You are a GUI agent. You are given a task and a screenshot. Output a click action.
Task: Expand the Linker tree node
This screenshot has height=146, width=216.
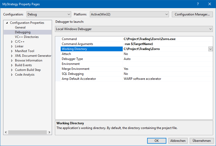(12, 46)
